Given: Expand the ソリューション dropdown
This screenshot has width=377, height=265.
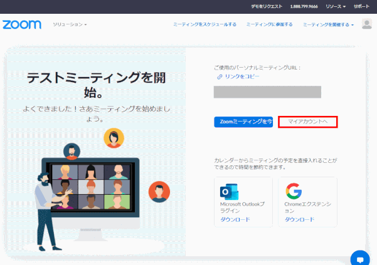Looking at the screenshot, I should click(70, 24).
